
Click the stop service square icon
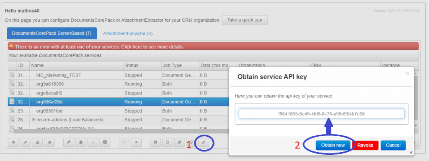(x=136, y=142)
